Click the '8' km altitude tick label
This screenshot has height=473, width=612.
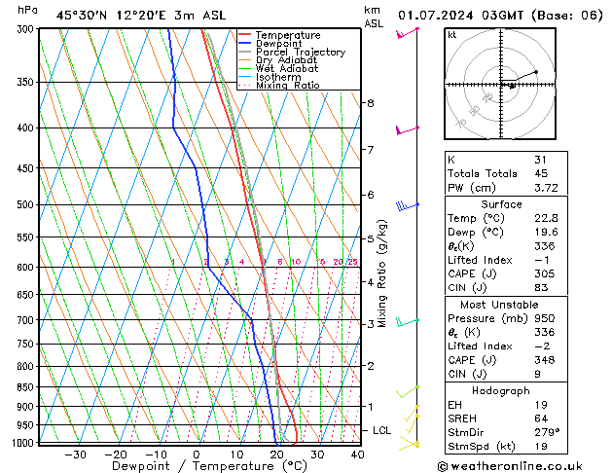tap(371, 103)
